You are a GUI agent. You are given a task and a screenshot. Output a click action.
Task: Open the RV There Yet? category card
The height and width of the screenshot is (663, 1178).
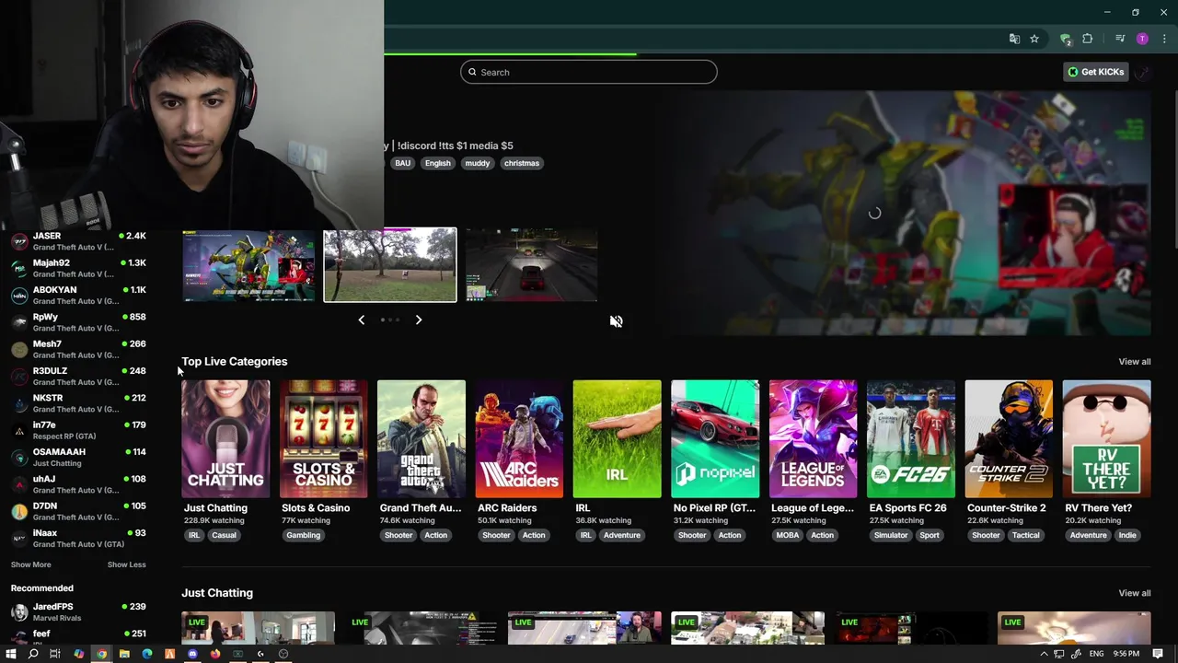click(1106, 439)
